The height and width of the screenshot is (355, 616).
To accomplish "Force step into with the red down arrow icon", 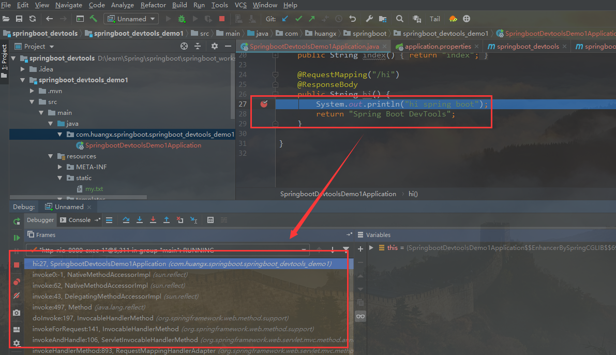I will click(x=153, y=220).
